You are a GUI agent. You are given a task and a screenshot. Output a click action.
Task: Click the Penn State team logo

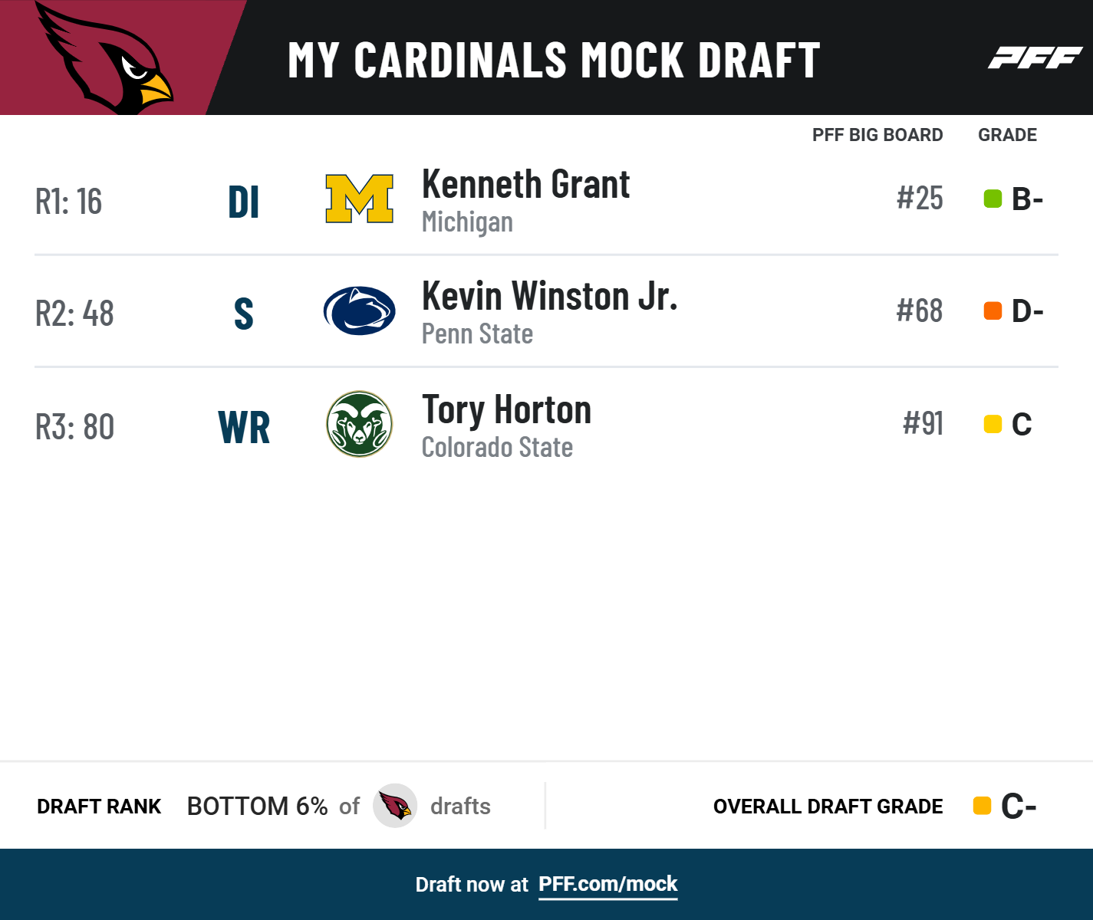(x=359, y=311)
